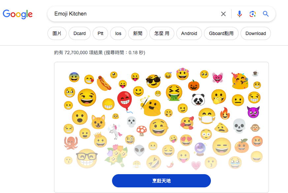Select the Gboard點用 filter chip

coord(221,33)
